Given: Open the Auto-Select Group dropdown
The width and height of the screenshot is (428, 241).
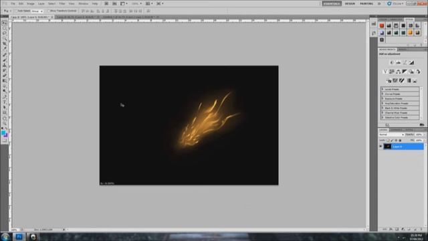Looking at the screenshot, I should pos(37,11).
